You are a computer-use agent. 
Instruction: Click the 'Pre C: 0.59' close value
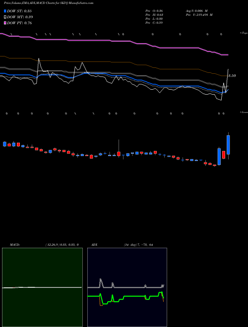pos(154,23)
